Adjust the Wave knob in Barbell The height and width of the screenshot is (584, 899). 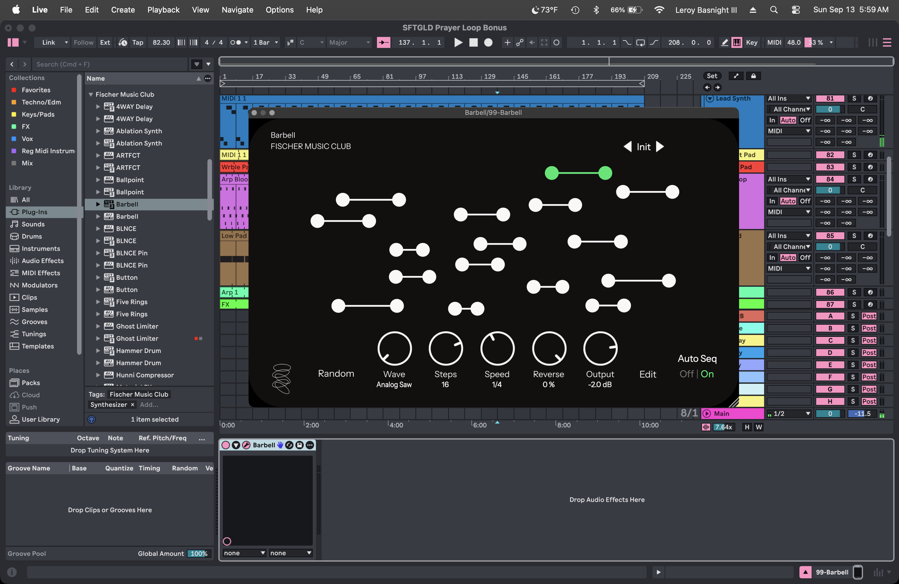click(394, 348)
